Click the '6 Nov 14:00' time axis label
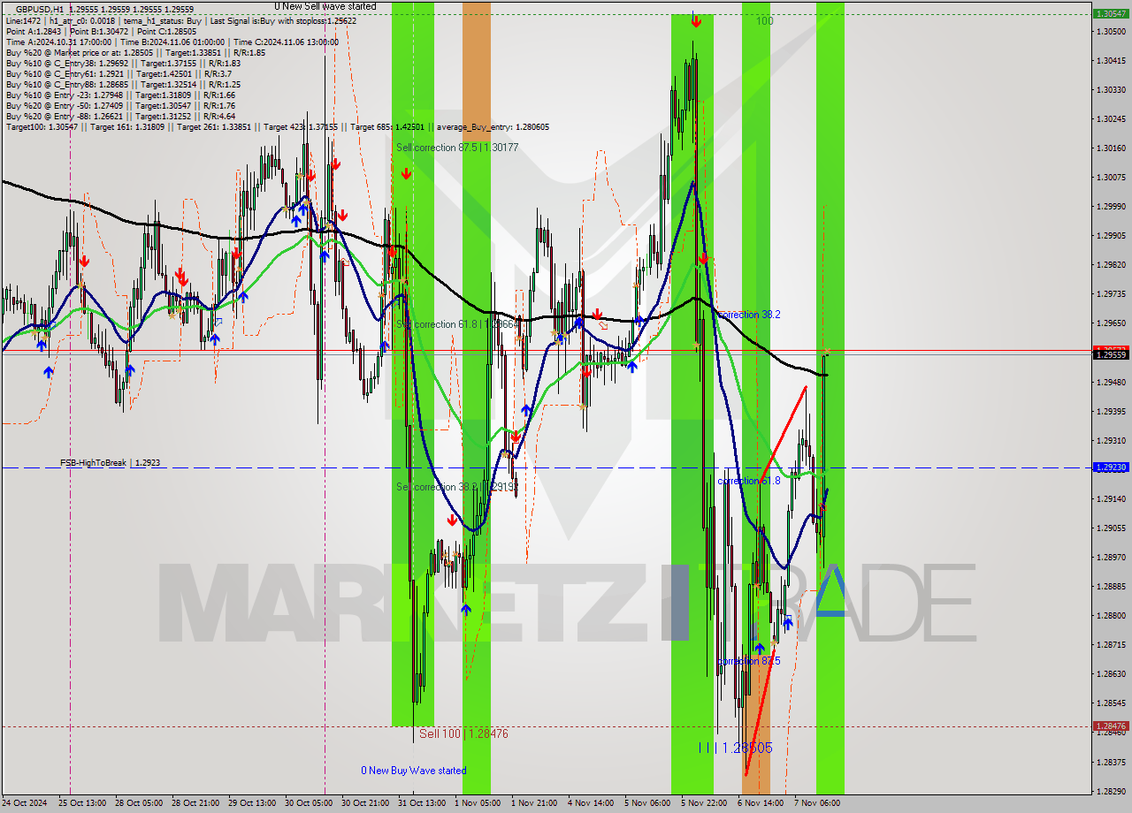 [x=761, y=803]
